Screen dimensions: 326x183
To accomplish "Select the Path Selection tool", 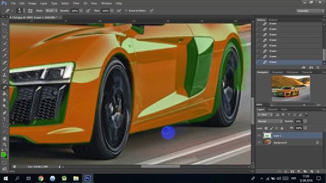I will pos(5,126).
